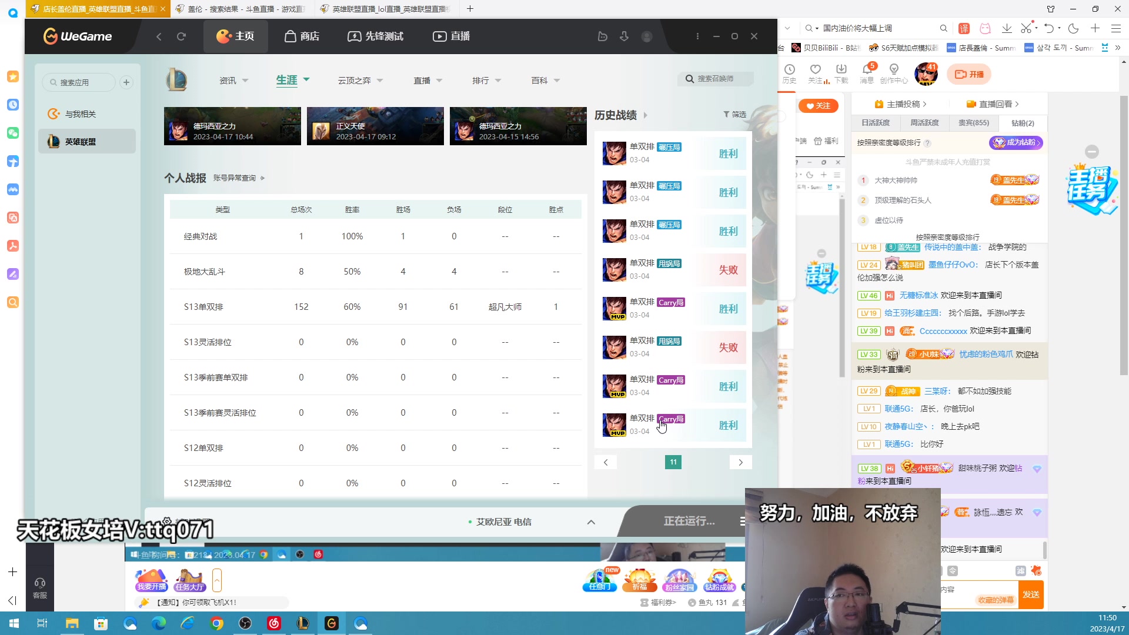Open the 正义天使 match thumbnail
The width and height of the screenshot is (1129, 635).
click(375, 126)
